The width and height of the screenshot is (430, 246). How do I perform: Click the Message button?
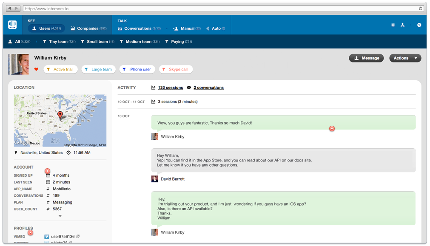point(366,58)
